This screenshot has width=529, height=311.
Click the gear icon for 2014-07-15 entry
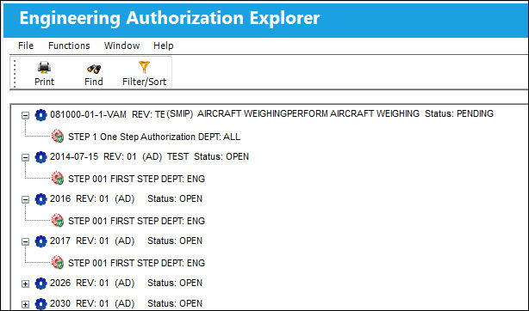point(40,157)
